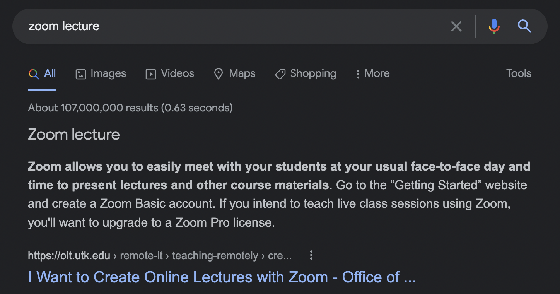This screenshot has height=294, width=560.
Task: Clear the search box with X icon
Action: tap(456, 26)
